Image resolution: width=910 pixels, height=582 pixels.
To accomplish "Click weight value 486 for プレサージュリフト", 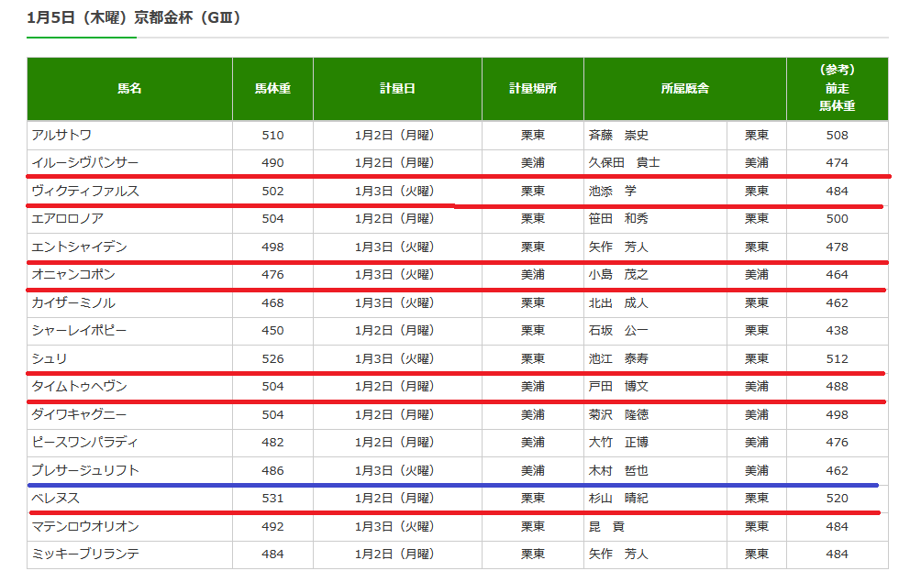I will pos(272,470).
